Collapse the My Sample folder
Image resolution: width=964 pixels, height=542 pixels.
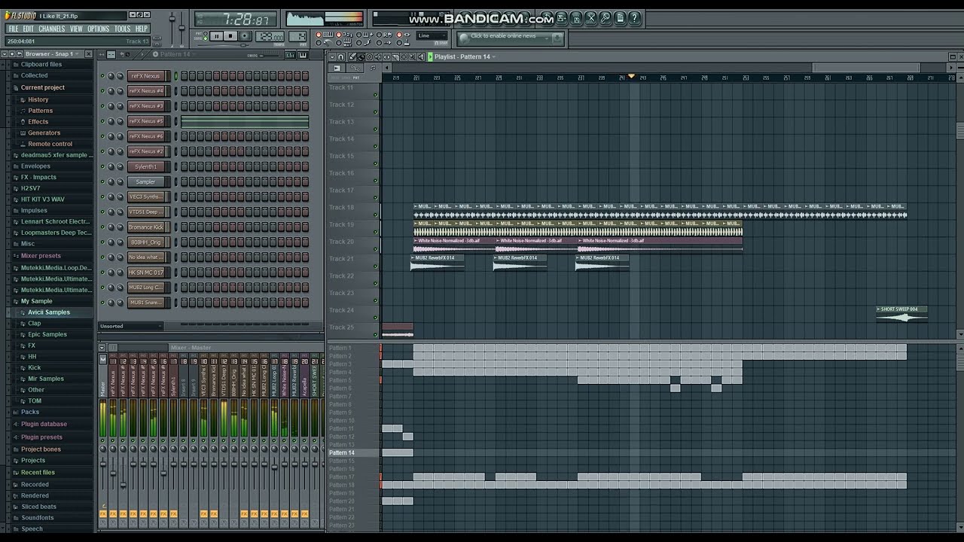point(36,301)
